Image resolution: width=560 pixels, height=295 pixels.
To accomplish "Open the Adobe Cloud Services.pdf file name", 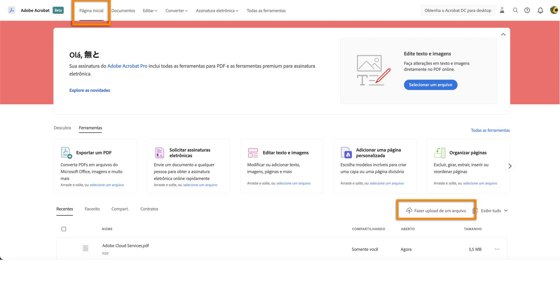I will tap(125, 246).
